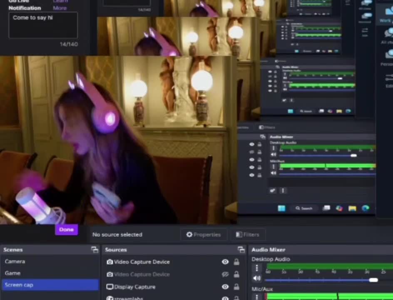Toggle visibility of the Display Capture source

pyautogui.click(x=225, y=287)
